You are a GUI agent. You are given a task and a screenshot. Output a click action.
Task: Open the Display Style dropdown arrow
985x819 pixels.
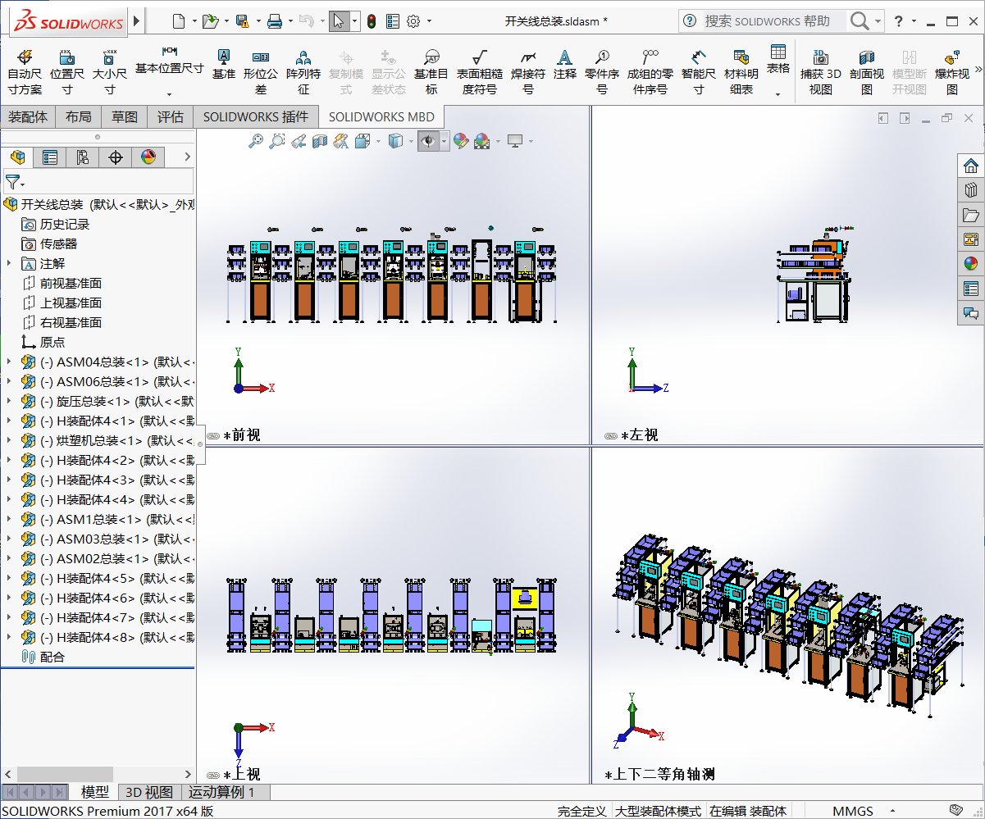[x=413, y=141]
